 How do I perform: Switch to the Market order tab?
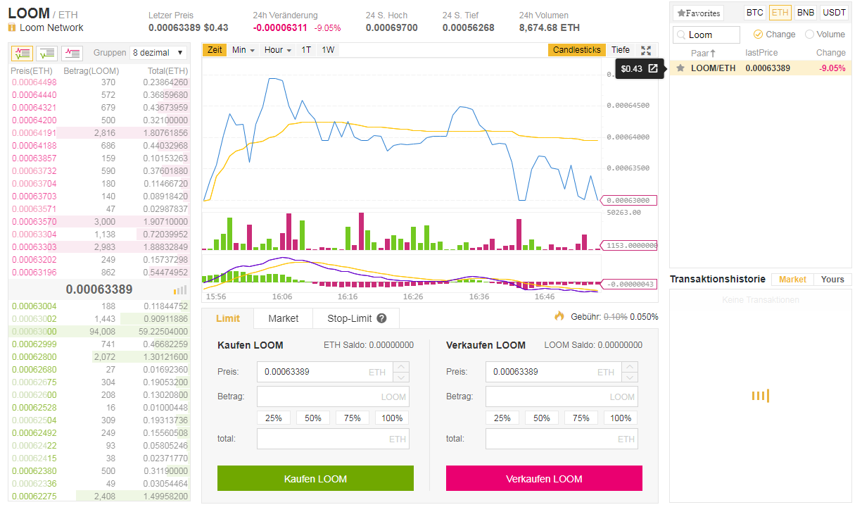pyautogui.click(x=284, y=318)
